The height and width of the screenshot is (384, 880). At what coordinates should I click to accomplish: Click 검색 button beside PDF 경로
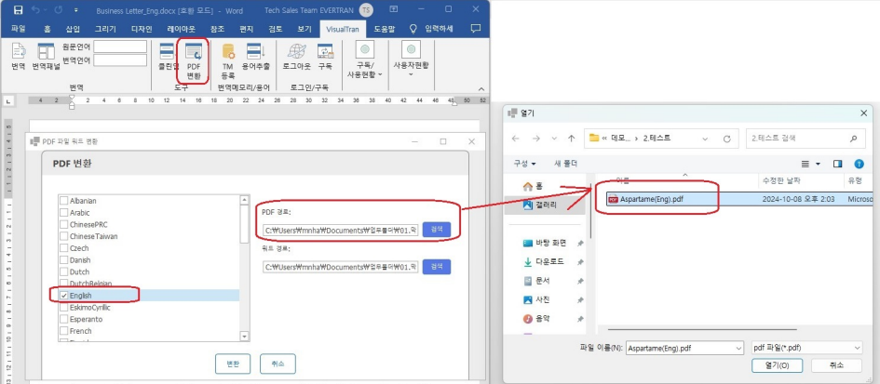[x=437, y=230]
